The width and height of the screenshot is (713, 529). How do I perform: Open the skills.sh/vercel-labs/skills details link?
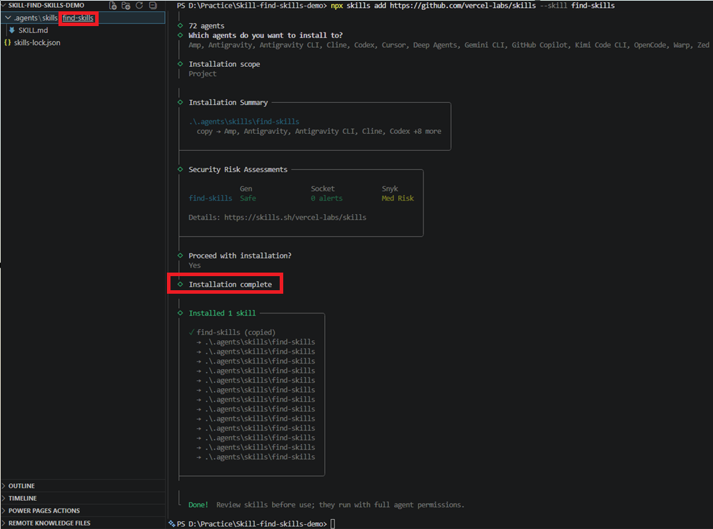(x=295, y=217)
